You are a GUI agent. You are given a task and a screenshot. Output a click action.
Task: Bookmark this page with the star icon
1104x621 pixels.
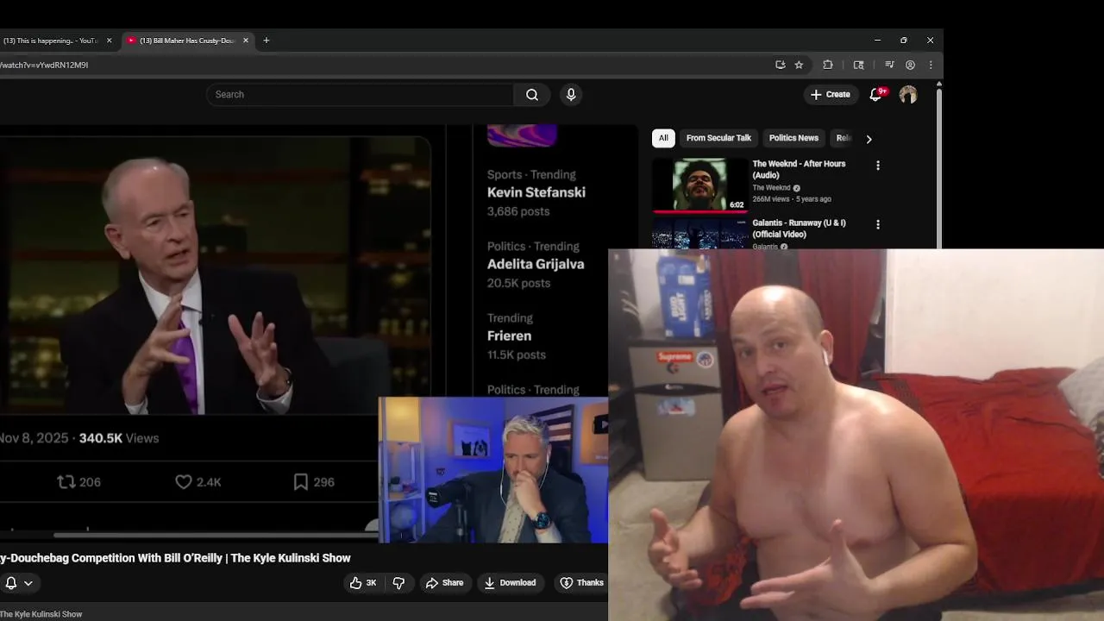pos(800,65)
